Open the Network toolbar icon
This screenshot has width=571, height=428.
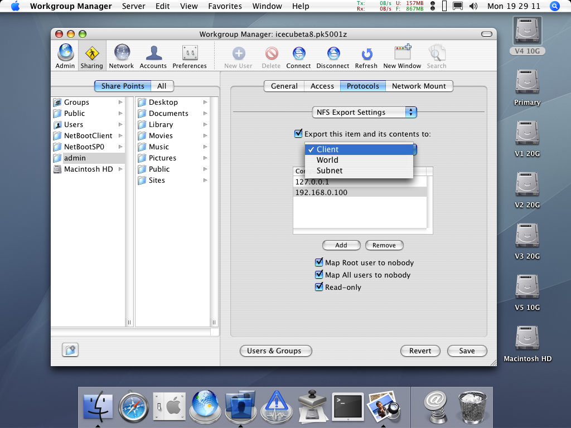click(x=122, y=56)
